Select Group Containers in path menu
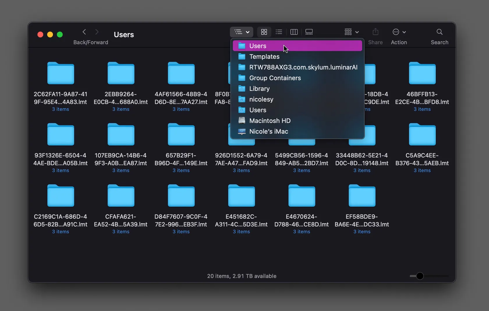 click(x=275, y=78)
